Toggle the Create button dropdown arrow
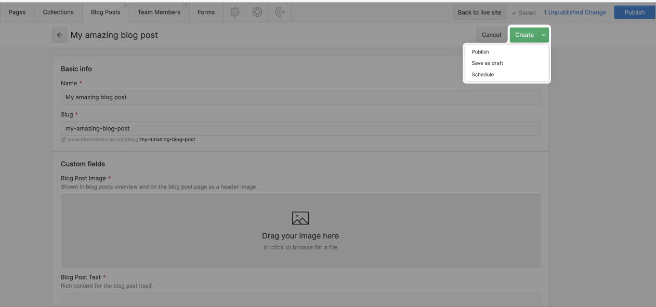656x307 pixels. pyautogui.click(x=544, y=35)
